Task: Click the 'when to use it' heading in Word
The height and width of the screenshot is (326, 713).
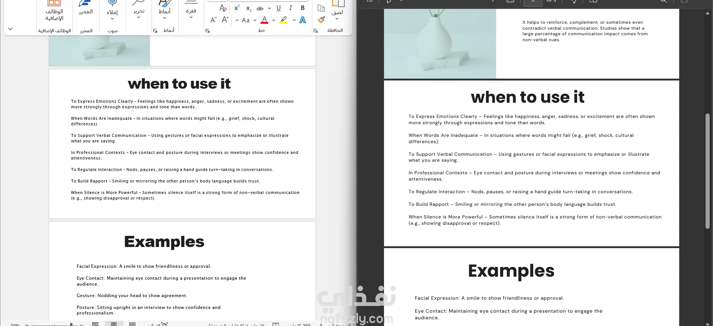Action: point(179,84)
